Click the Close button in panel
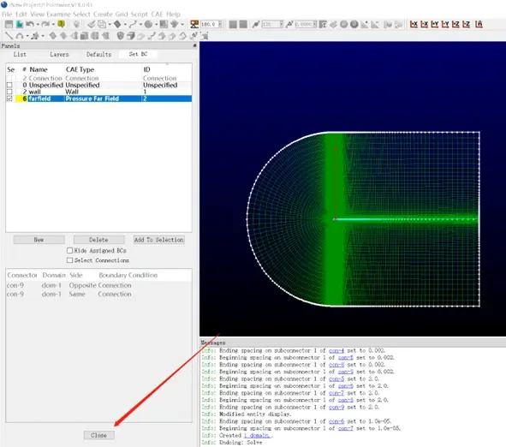The height and width of the screenshot is (447, 506). [x=98, y=435]
